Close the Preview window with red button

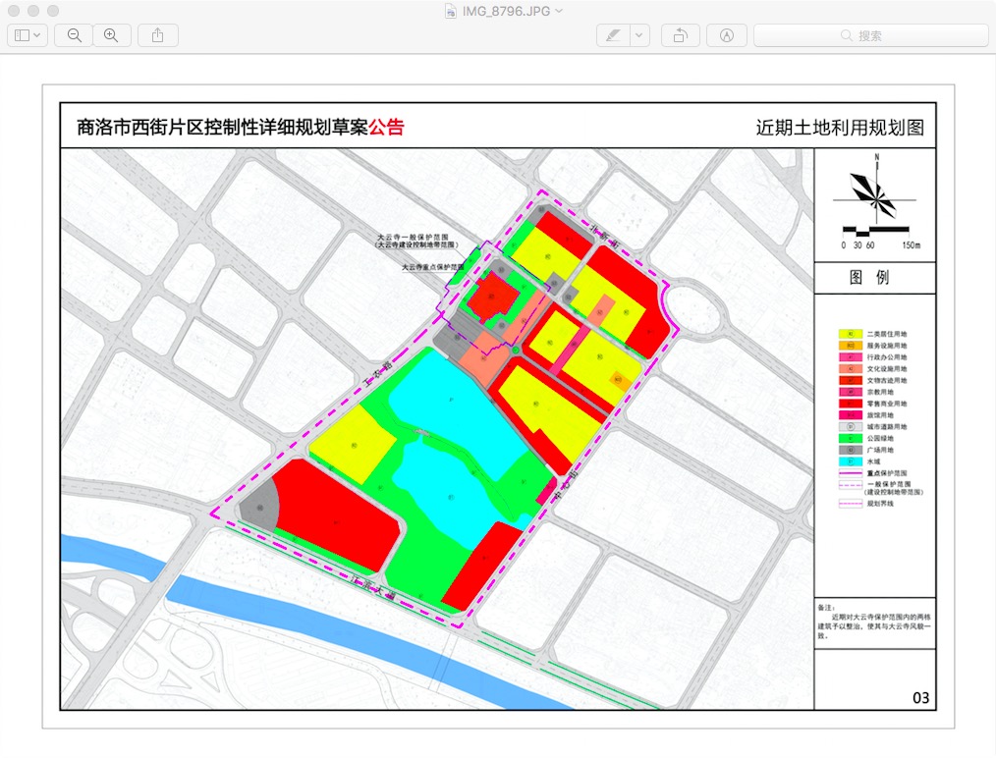point(13,11)
